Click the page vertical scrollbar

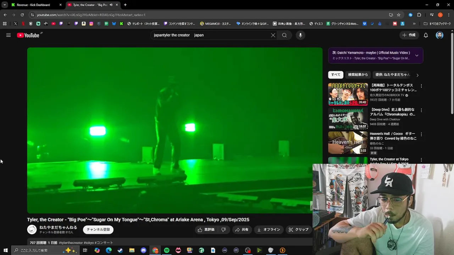(x=452, y=73)
